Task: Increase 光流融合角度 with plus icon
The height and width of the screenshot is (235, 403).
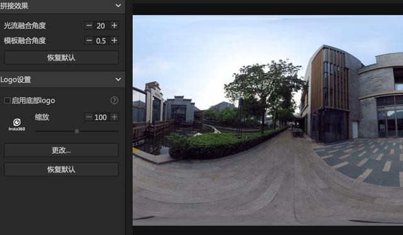Action: pos(115,25)
